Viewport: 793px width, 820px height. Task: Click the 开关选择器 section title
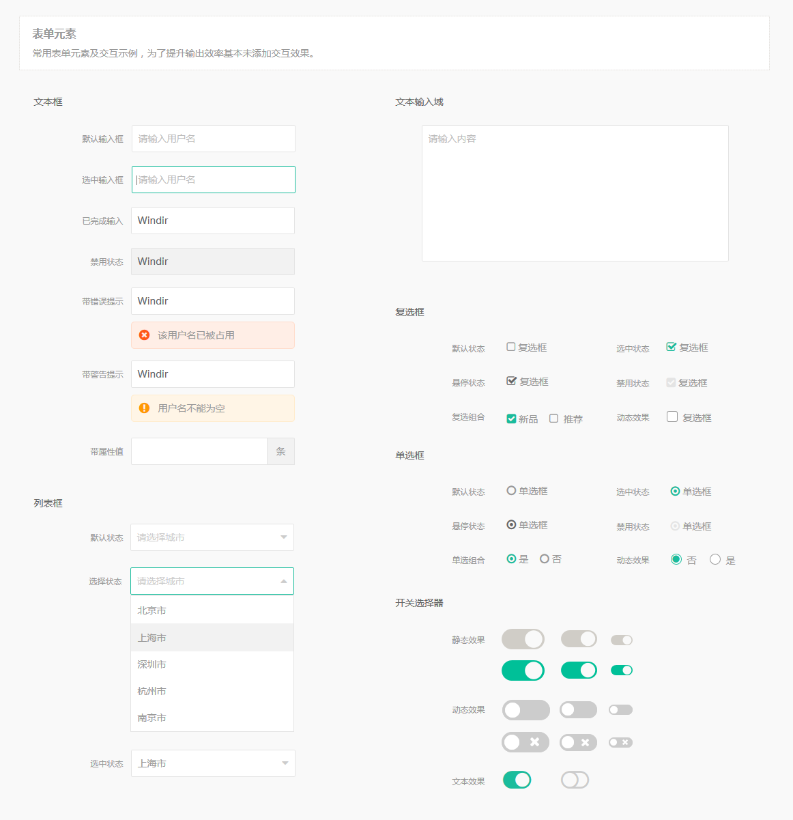point(419,603)
